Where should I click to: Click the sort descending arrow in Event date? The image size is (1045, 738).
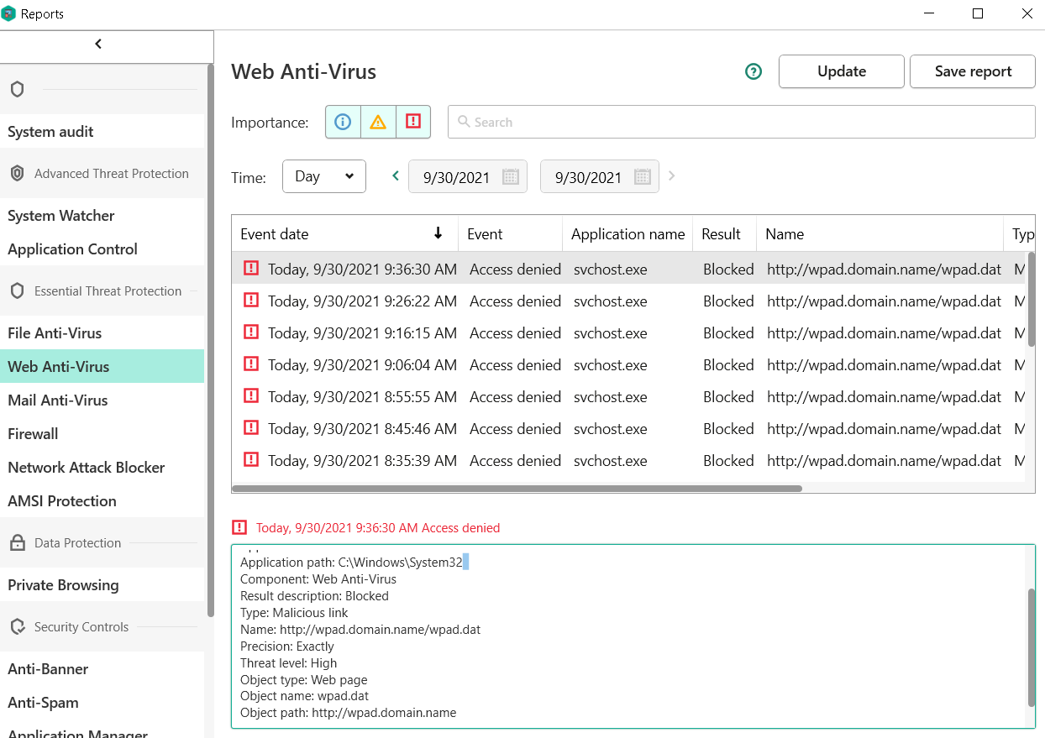(x=438, y=233)
